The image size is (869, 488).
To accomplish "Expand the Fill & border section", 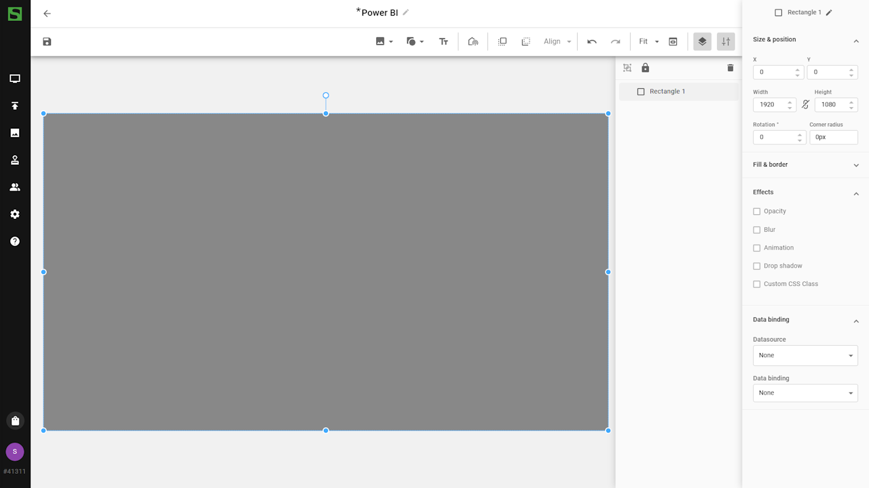I will (805, 165).
